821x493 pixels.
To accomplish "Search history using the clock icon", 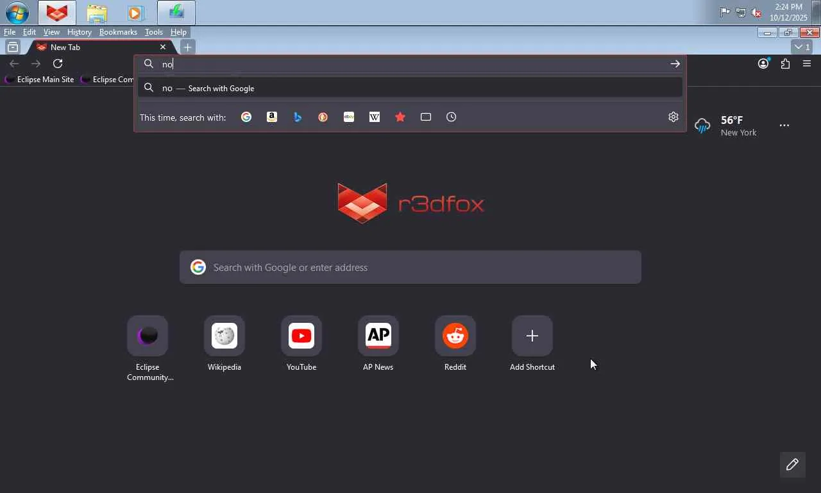I will pyautogui.click(x=452, y=117).
